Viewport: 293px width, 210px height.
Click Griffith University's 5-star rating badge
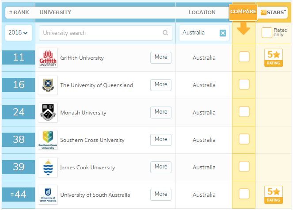273,58
